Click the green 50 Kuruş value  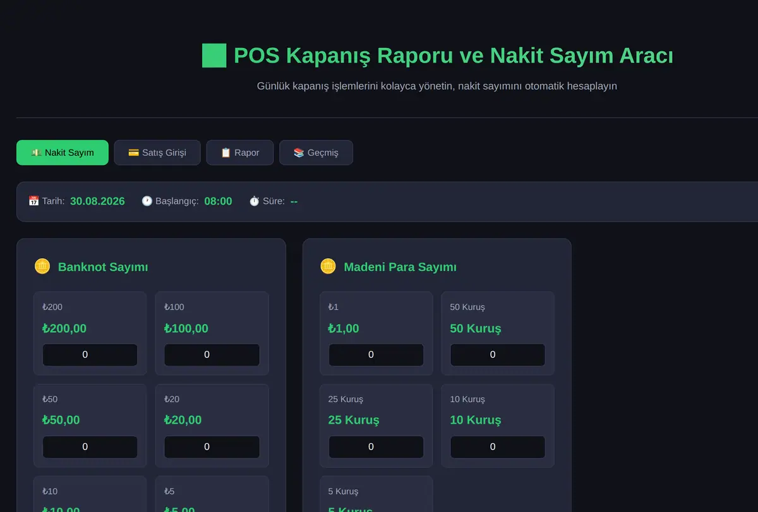coord(476,328)
